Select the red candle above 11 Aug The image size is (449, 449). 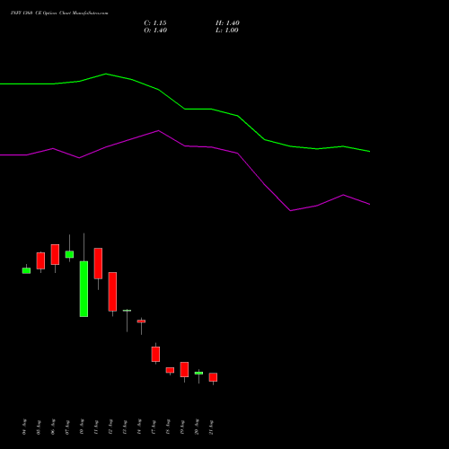(x=98, y=263)
